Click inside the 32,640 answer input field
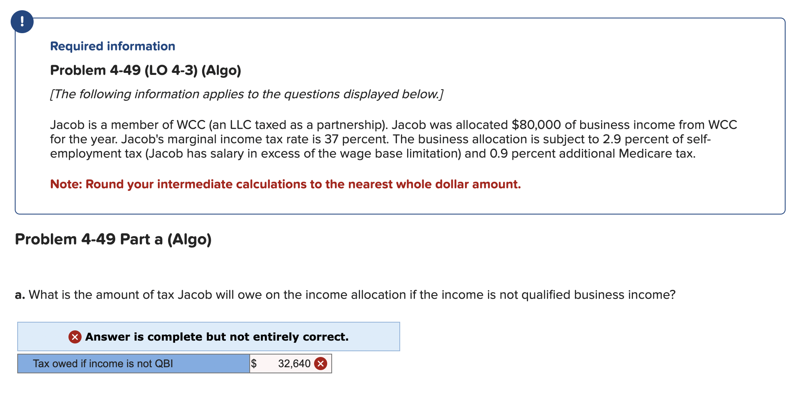Screen dimensions: 811x393 coord(287,363)
